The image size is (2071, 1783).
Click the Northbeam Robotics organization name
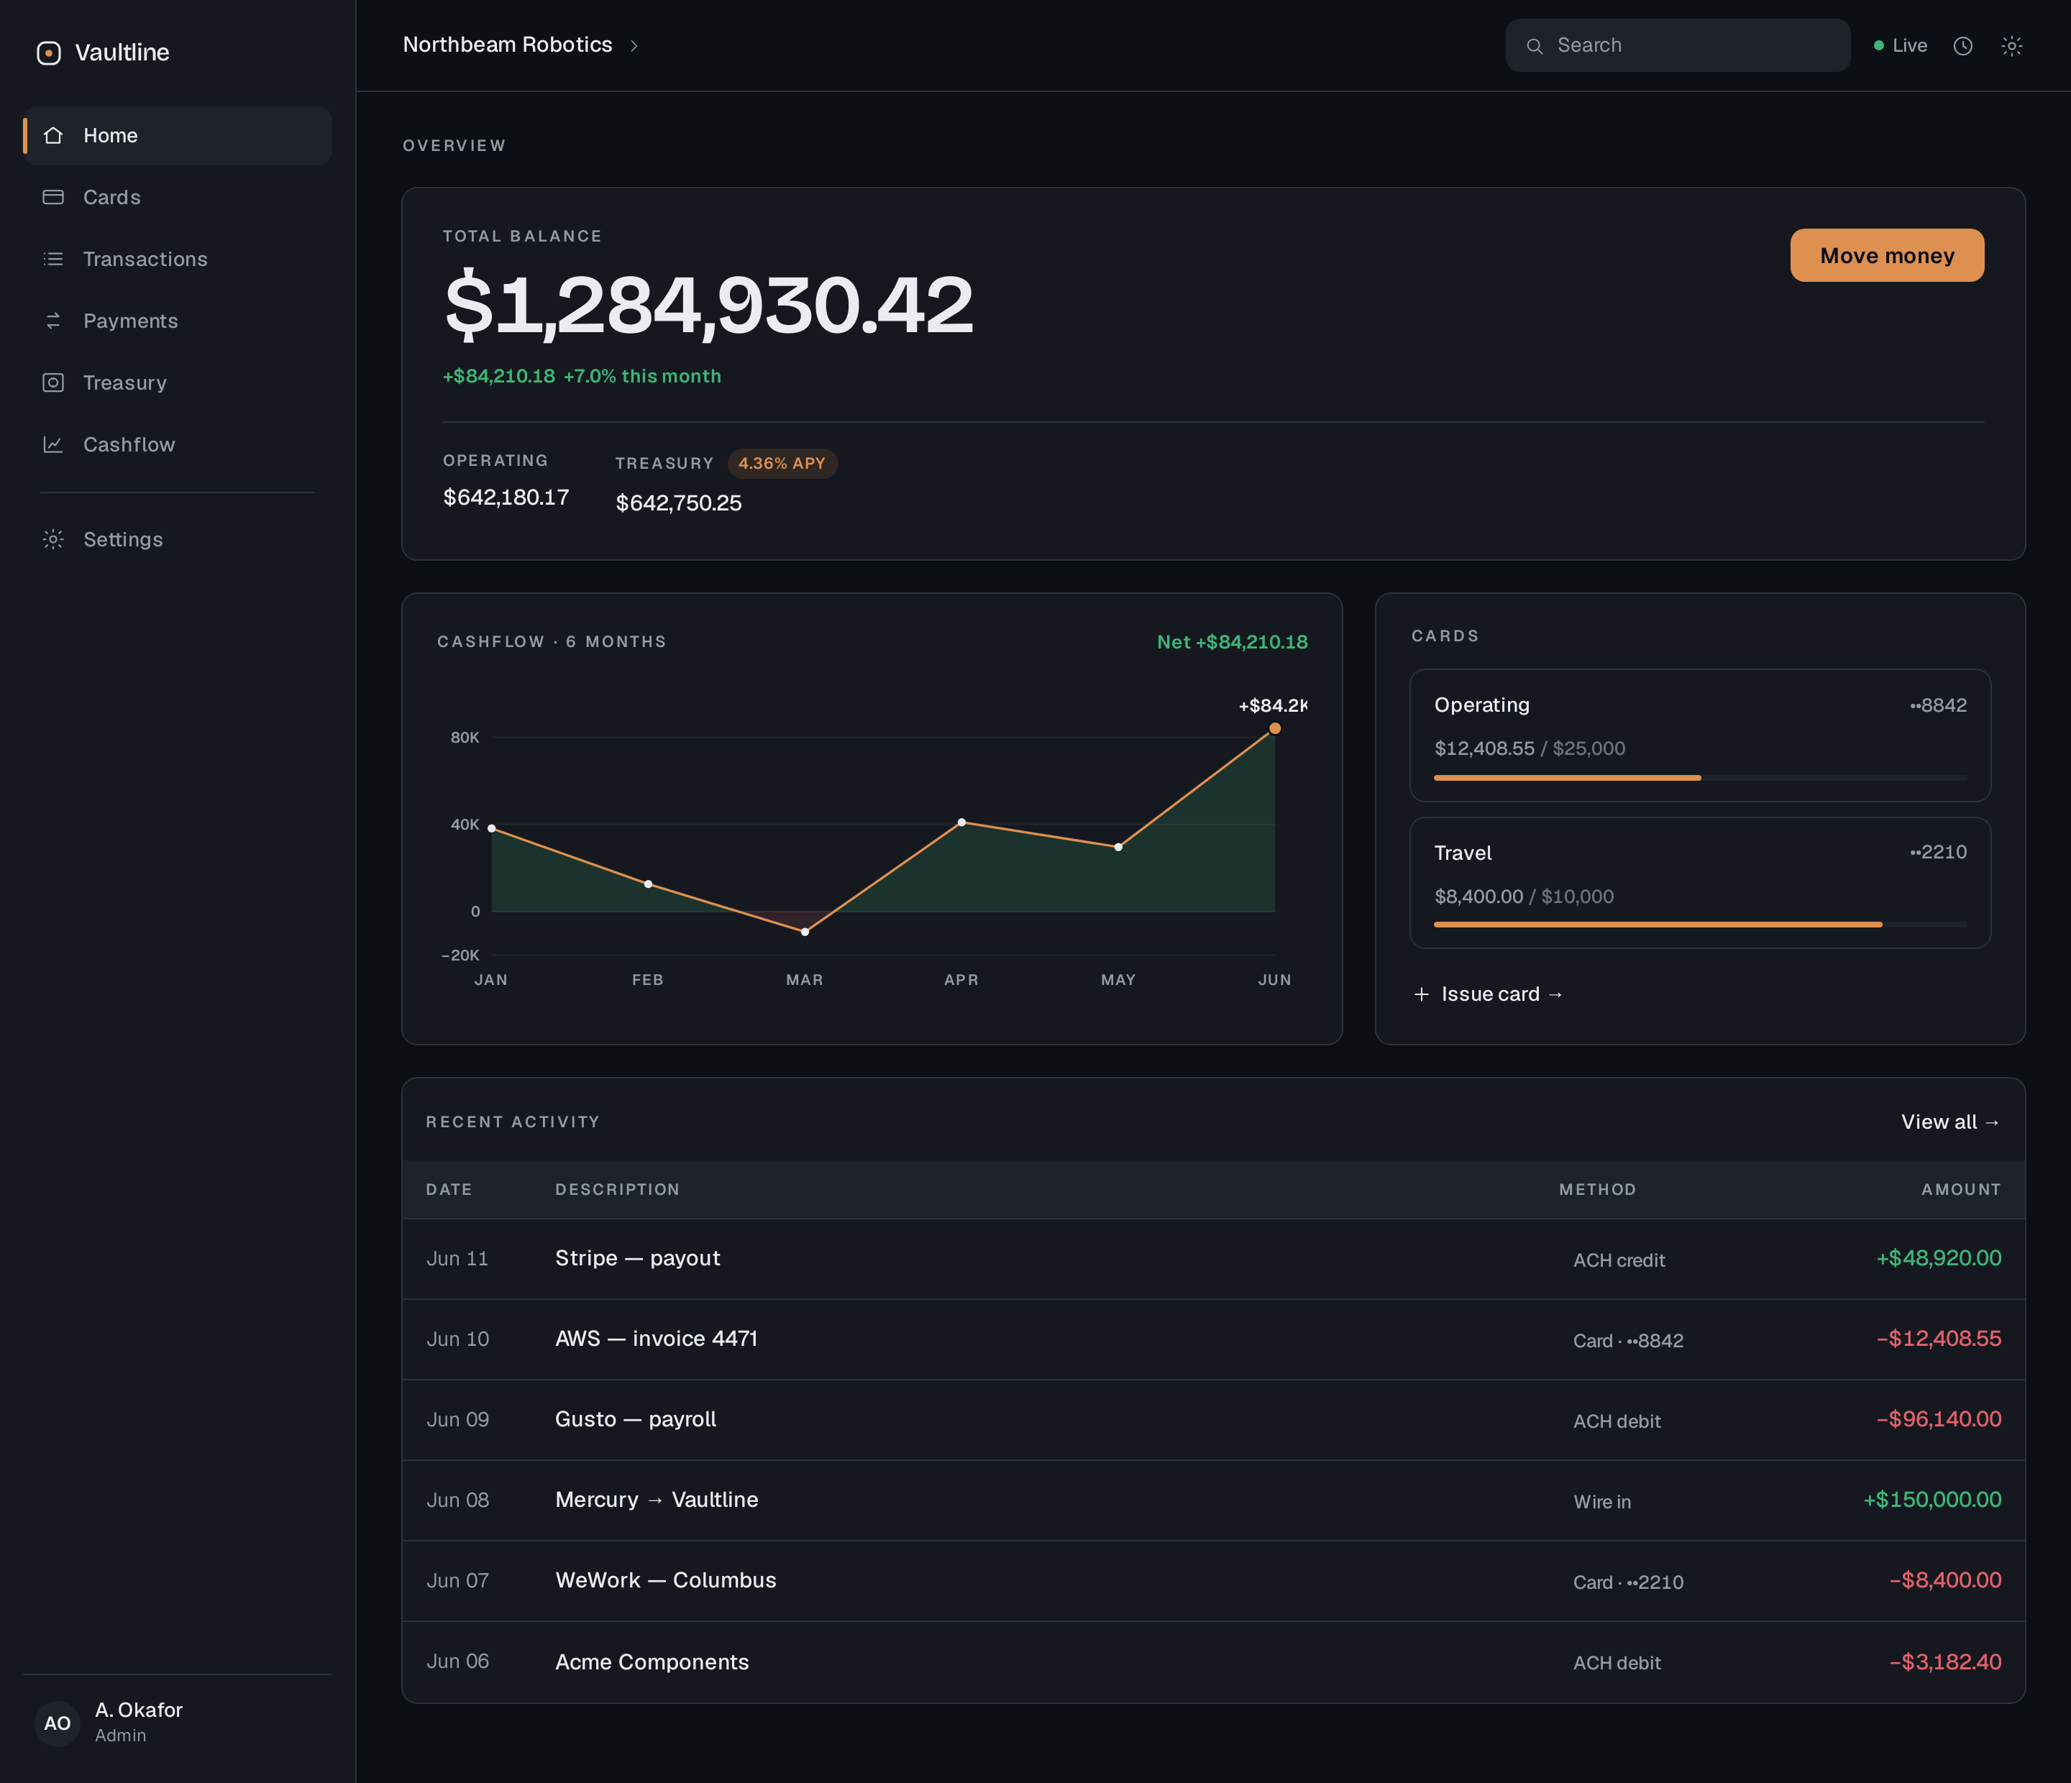point(507,45)
